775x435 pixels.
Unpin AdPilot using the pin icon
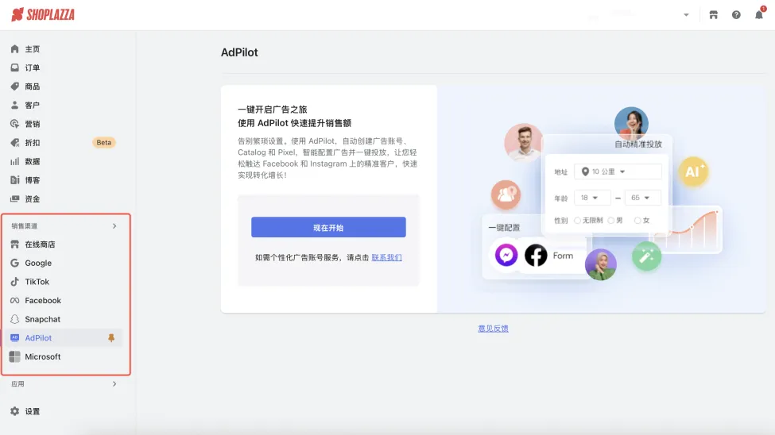click(x=111, y=338)
